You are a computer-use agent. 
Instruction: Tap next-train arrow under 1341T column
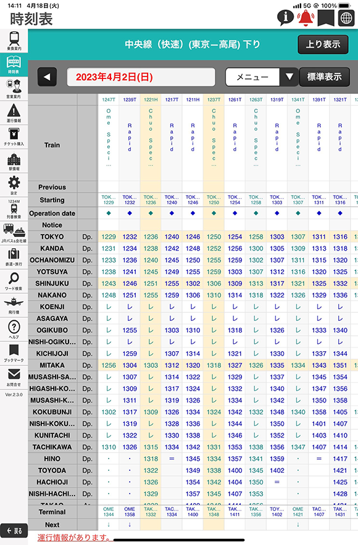(298, 525)
